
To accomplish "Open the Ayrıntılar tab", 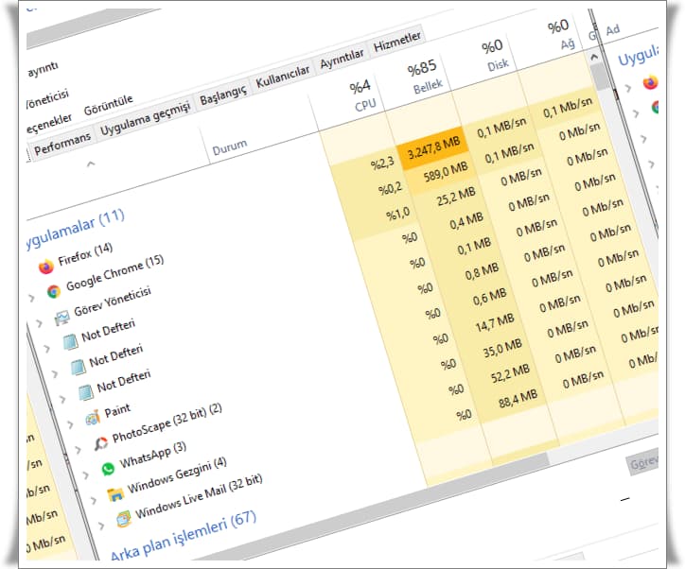I will point(342,59).
